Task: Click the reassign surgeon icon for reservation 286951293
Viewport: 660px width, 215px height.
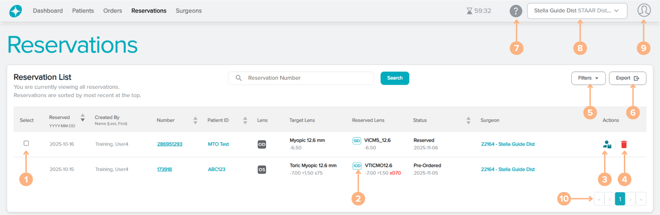Action: [x=607, y=144]
